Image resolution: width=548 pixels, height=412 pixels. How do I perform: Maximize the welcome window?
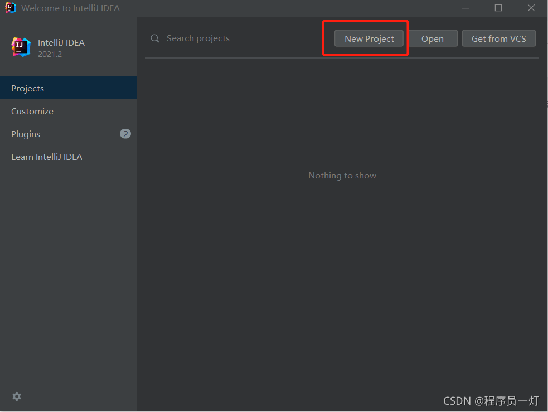click(x=498, y=8)
